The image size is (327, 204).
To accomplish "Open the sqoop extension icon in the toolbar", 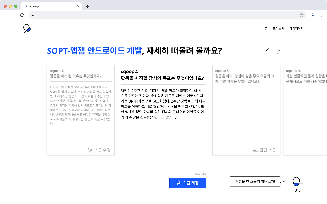I will [x=313, y=15].
